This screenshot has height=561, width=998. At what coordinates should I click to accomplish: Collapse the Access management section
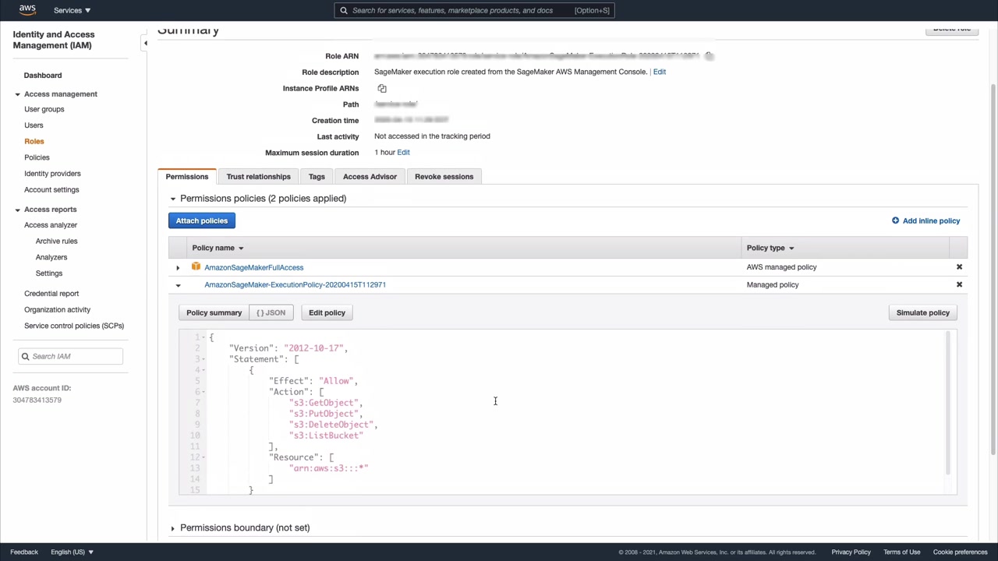pos(17,94)
